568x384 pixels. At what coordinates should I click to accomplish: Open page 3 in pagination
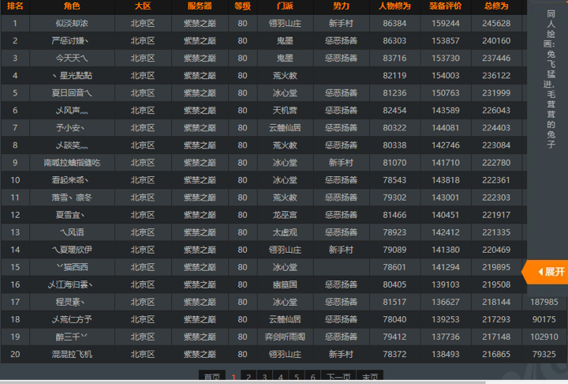point(264,377)
